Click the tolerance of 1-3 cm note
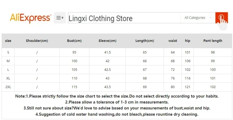 coord(117,102)
